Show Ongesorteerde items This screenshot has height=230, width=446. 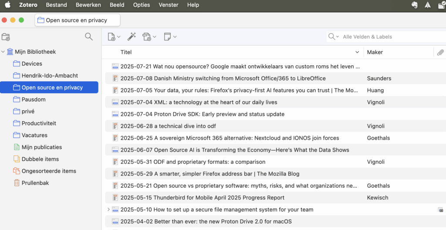click(49, 171)
